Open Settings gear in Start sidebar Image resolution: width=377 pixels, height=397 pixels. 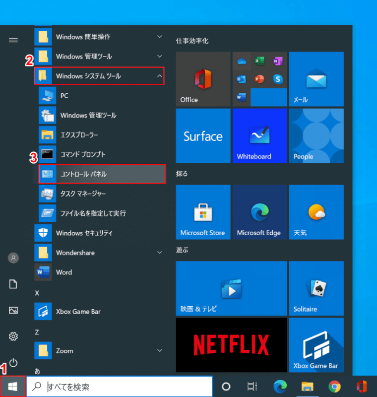click(13, 336)
